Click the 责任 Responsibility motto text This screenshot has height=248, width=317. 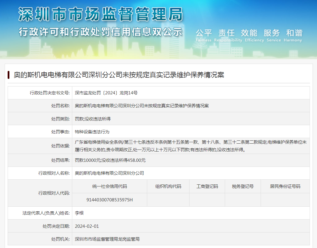tap(228, 35)
